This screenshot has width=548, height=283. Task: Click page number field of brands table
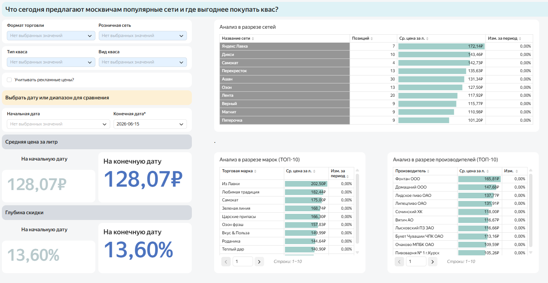[243, 261]
